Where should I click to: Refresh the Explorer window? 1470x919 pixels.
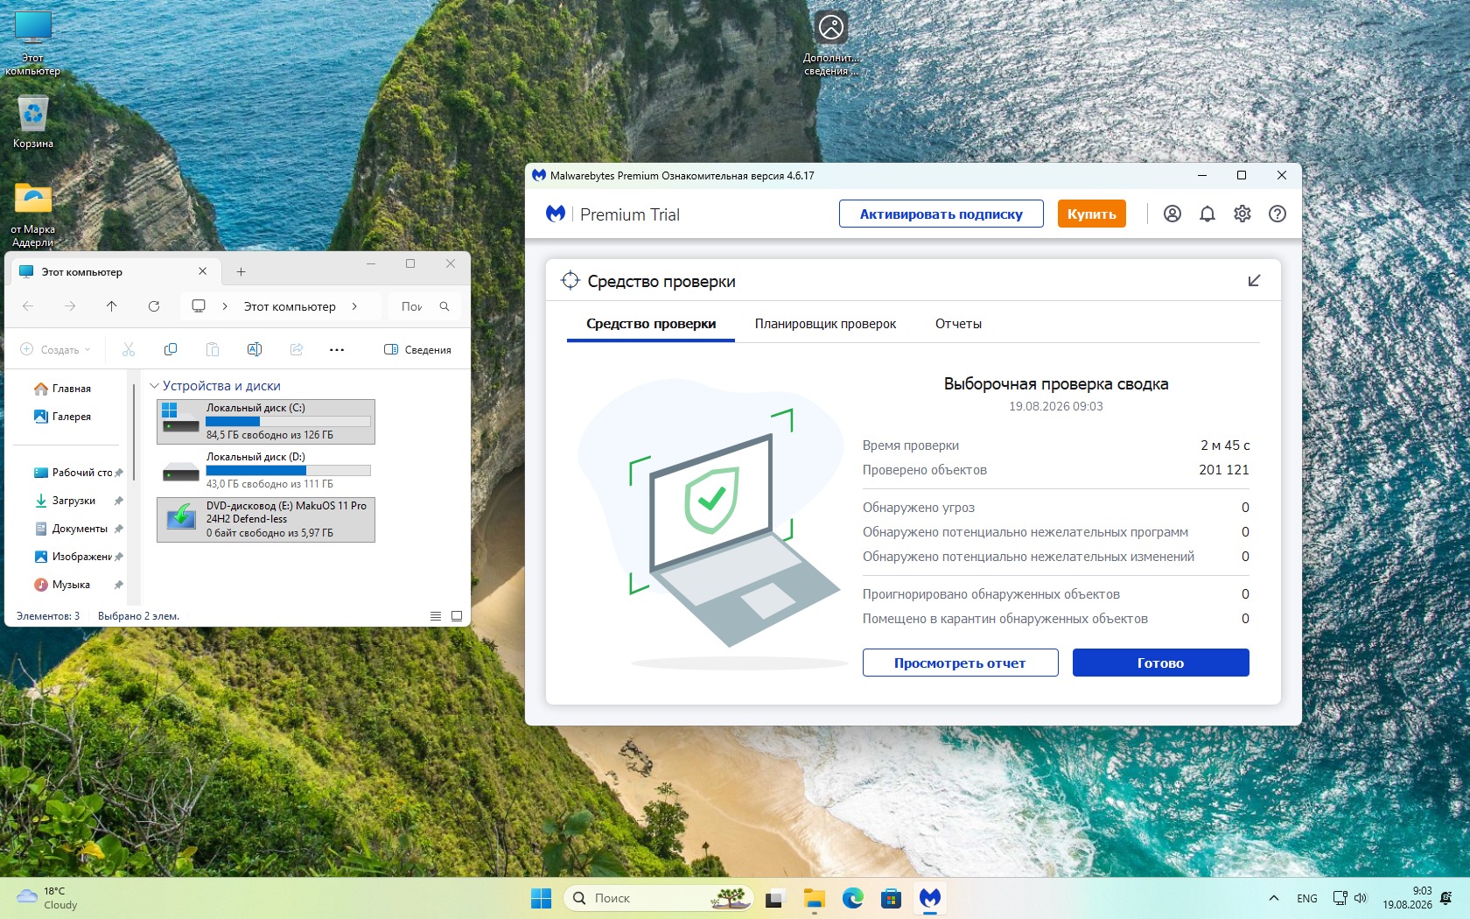[x=154, y=306]
